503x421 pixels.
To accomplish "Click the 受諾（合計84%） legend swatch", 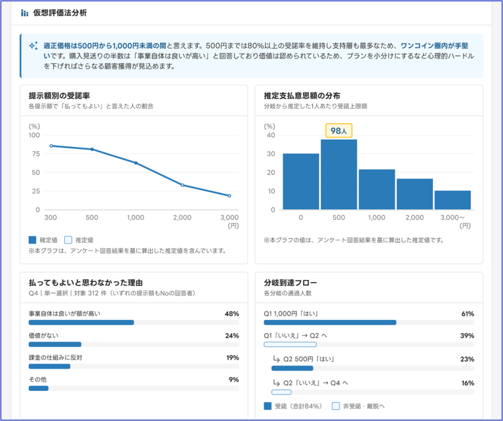I will (x=268, y=406).
